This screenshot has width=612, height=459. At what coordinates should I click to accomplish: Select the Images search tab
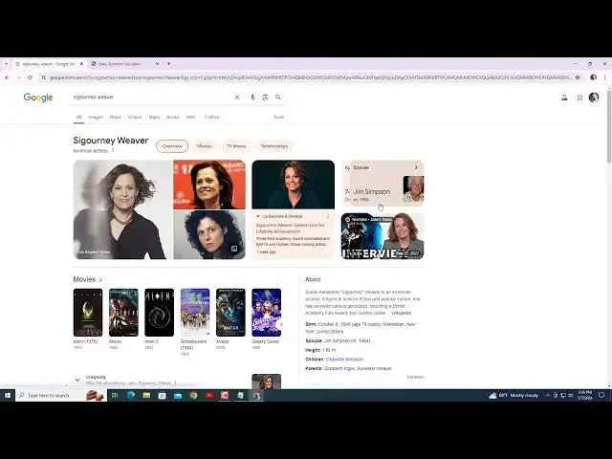coord(96,117)
